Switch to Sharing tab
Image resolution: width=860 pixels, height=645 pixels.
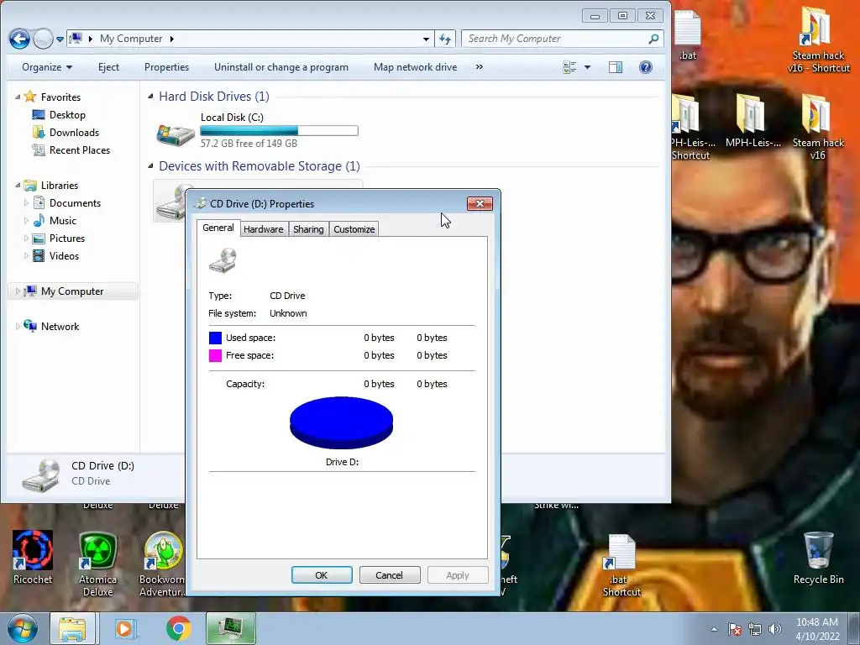308,229
